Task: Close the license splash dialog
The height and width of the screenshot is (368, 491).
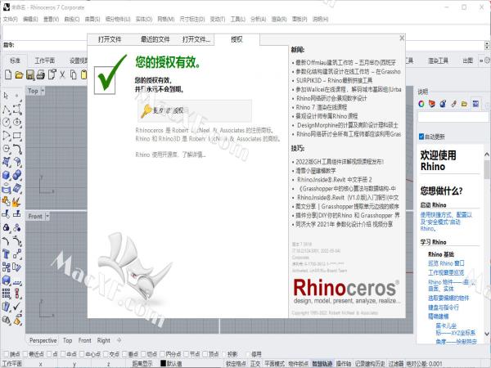Action: 402,38
